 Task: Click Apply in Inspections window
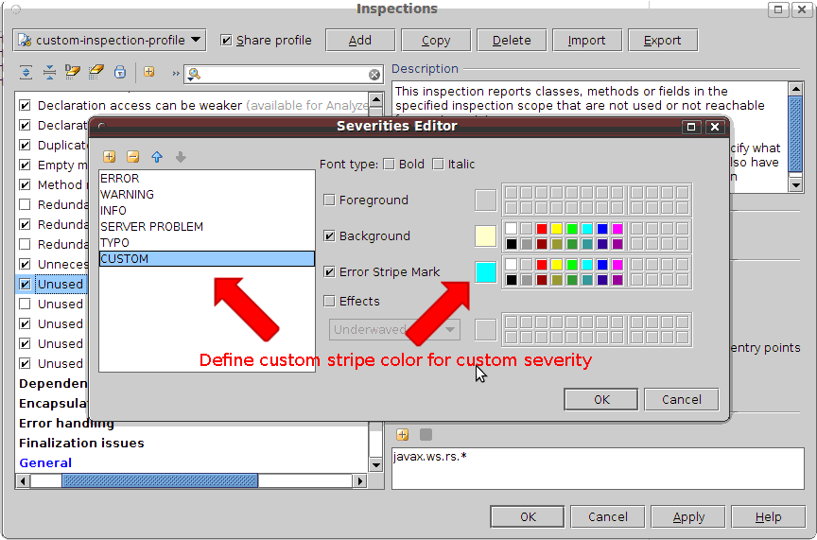[x=688, y=517]
